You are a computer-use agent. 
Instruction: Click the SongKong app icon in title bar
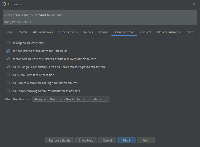[4, 4]
